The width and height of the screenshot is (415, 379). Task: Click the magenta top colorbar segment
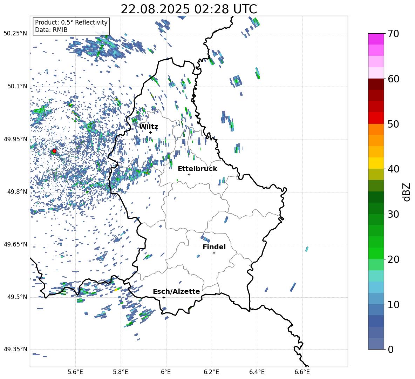(376, 39)
